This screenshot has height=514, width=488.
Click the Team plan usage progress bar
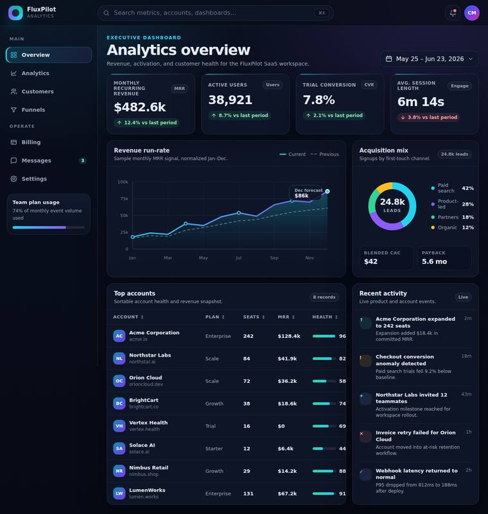[x=48, y=227]
